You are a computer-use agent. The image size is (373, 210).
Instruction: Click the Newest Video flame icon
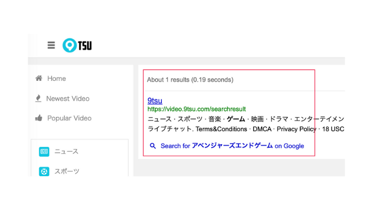(38, 98)
